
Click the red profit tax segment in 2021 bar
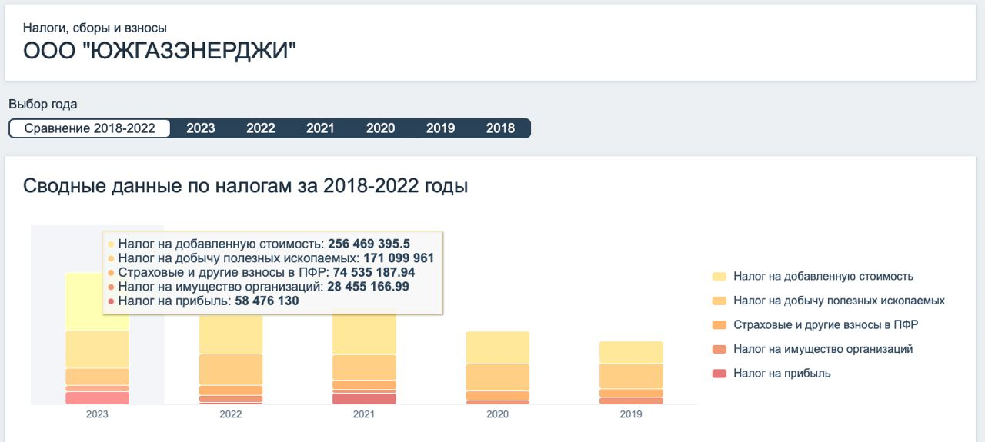point(364,399)
